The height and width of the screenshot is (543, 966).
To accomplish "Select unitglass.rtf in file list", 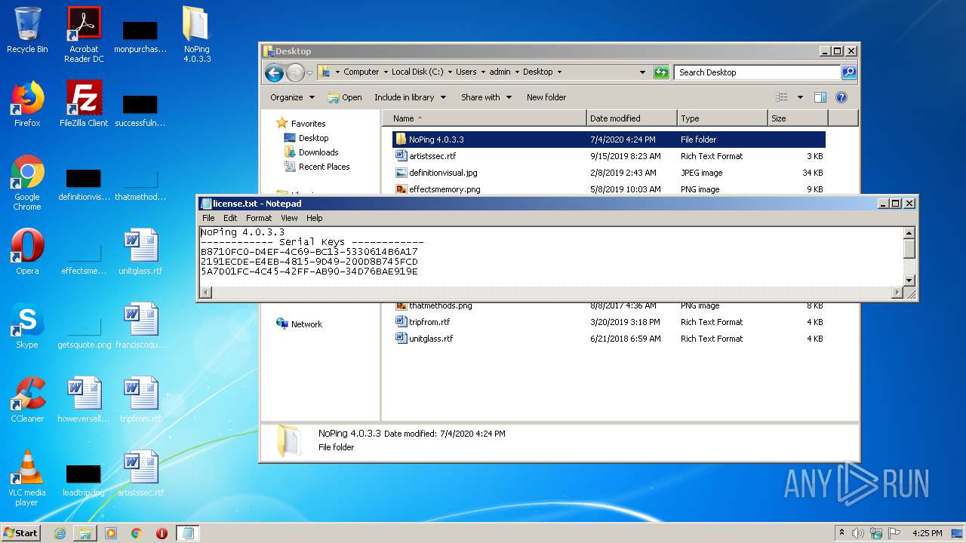I will click(x=608, y=339).
